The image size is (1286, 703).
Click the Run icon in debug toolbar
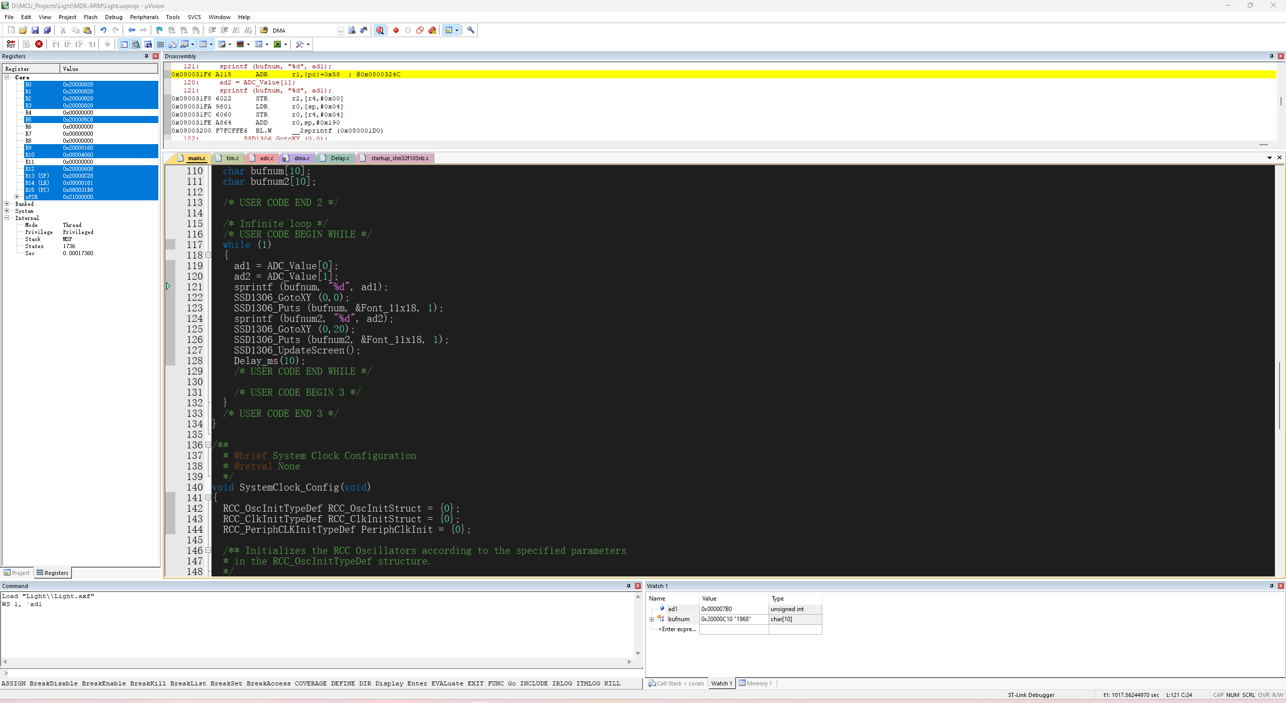[27, 44]
